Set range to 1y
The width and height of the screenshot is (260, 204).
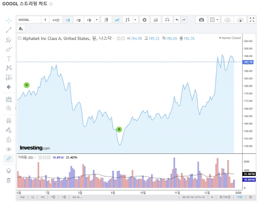(33, 197)
